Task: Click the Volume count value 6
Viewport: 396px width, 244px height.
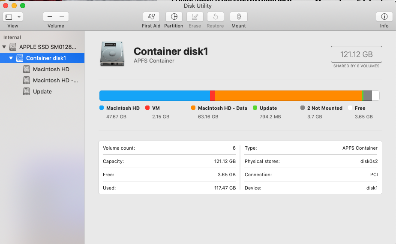Action: (x=234, y=148)
